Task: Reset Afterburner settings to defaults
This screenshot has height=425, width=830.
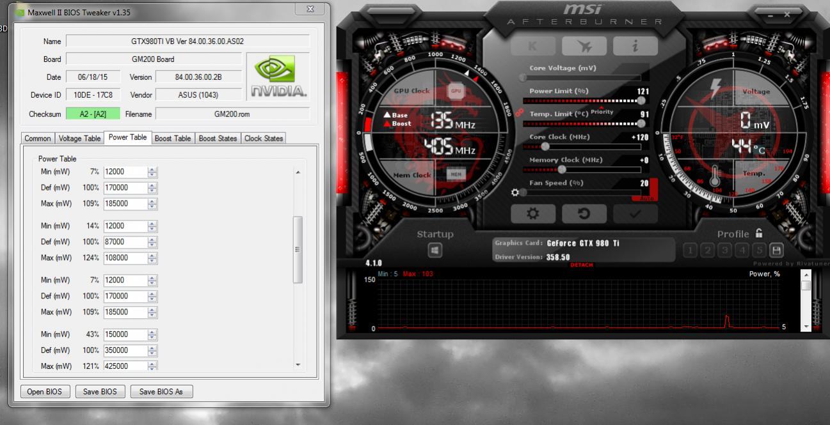Action: click(584, 213)
